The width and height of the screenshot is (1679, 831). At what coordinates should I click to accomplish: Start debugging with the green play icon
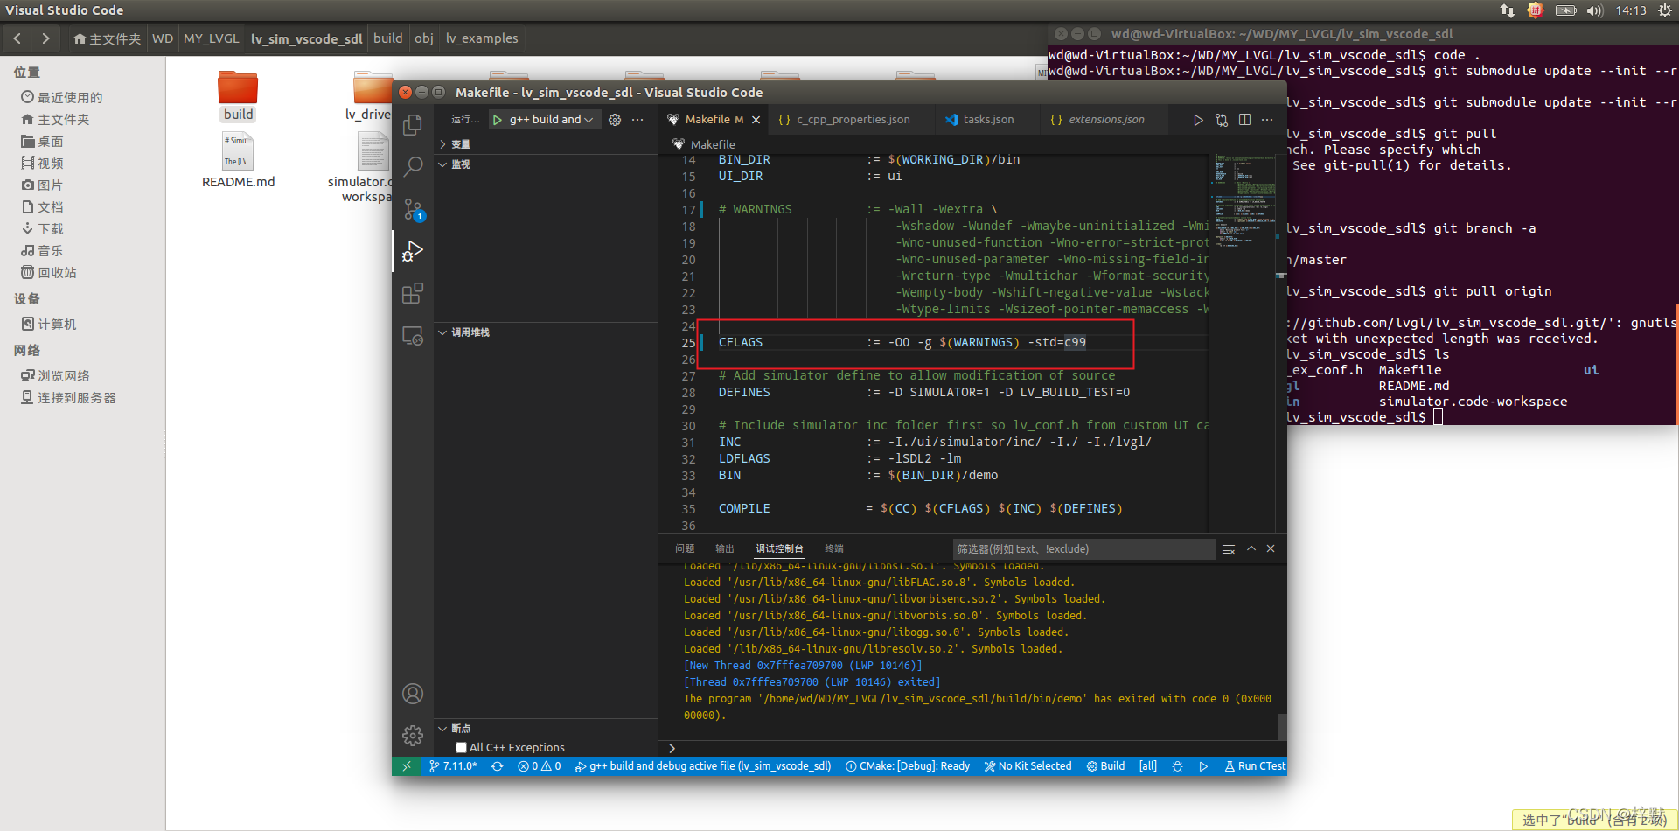[498, 120]
